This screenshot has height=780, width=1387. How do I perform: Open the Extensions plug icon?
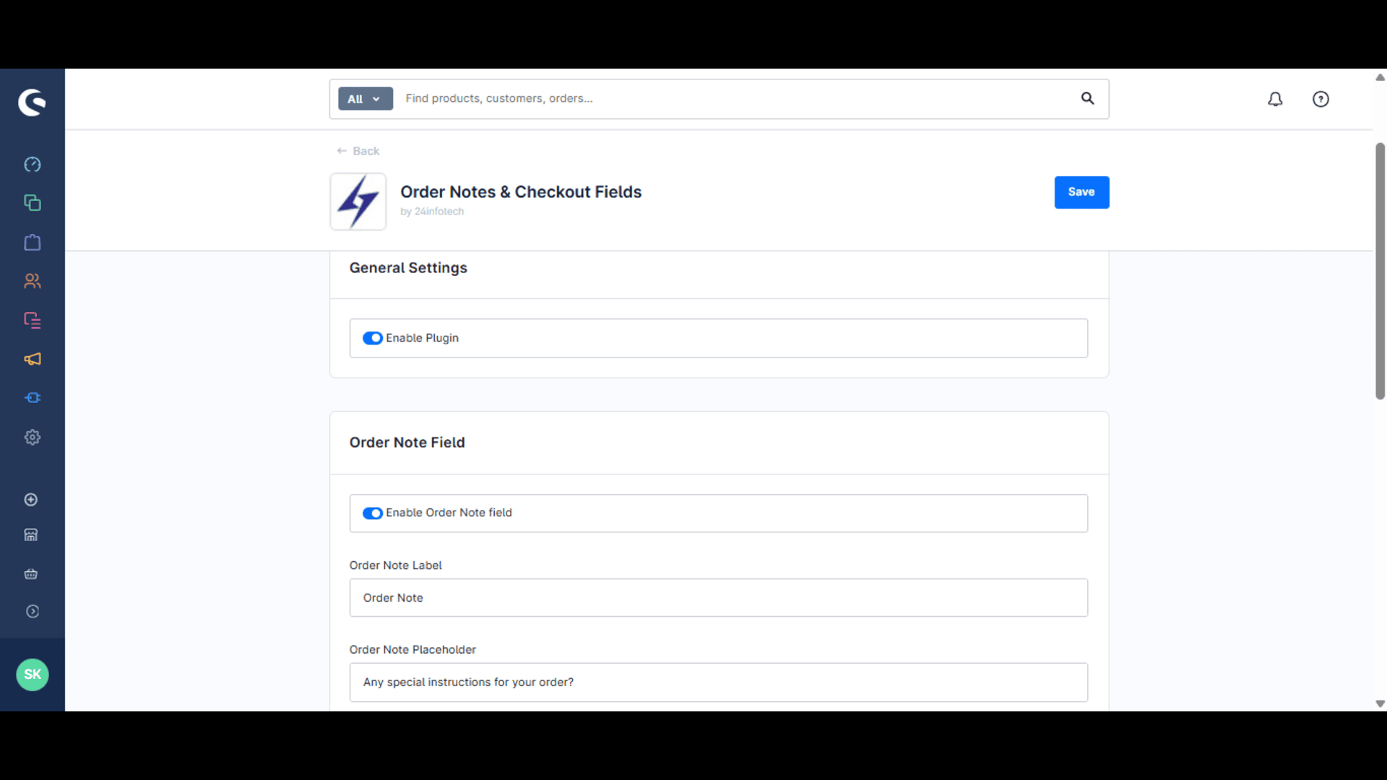[32, 398]
